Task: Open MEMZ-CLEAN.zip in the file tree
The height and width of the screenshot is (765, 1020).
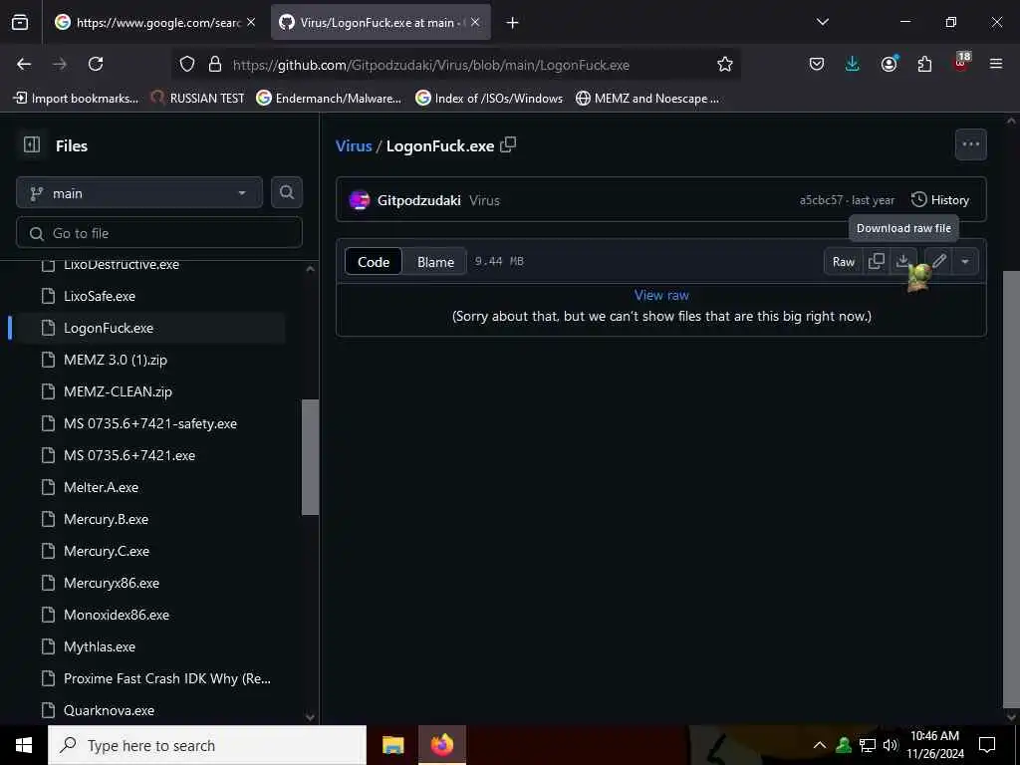Action: (118, 391)
